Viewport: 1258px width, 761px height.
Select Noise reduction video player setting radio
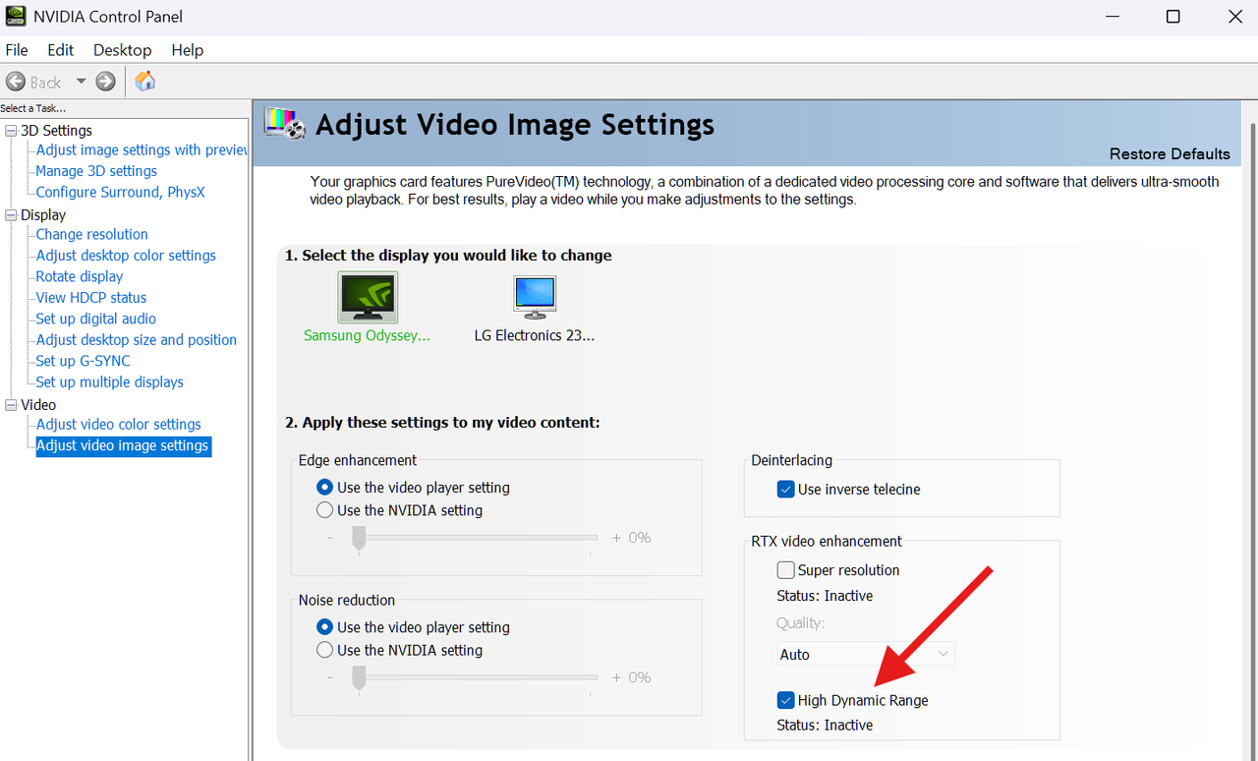click(325, 627)
